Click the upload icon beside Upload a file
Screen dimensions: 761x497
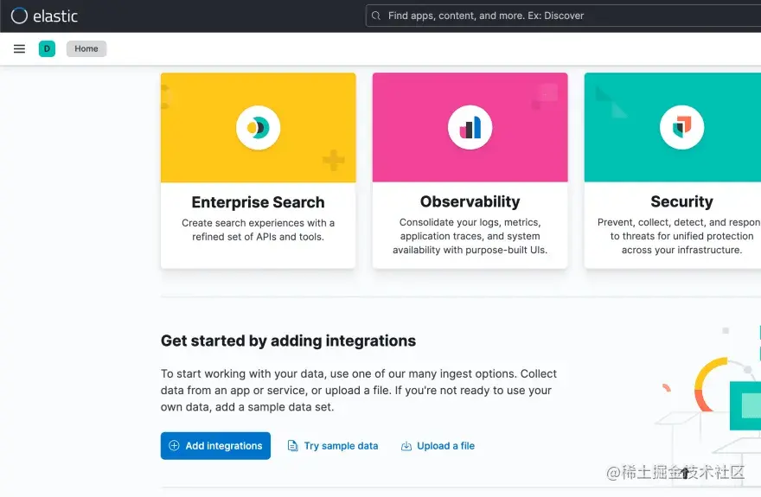coord(406,446)
